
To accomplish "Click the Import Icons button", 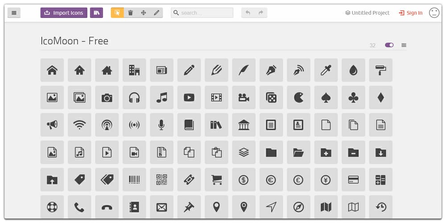I will coord(64,13).
